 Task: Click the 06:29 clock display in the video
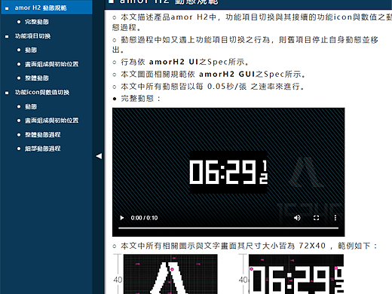click(x=228, y=172)
